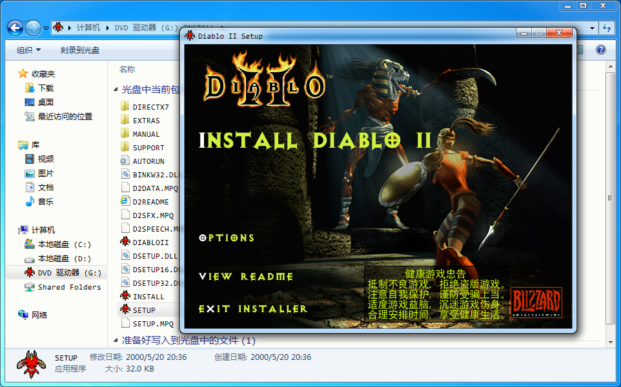Screen dimensions: 621x387
Task: Select View Readme in the installer
Action: [x=246, y=277]
